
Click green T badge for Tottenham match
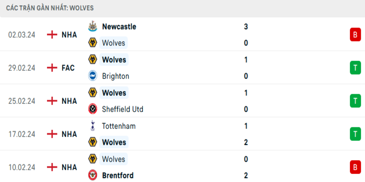click(355, 134)
